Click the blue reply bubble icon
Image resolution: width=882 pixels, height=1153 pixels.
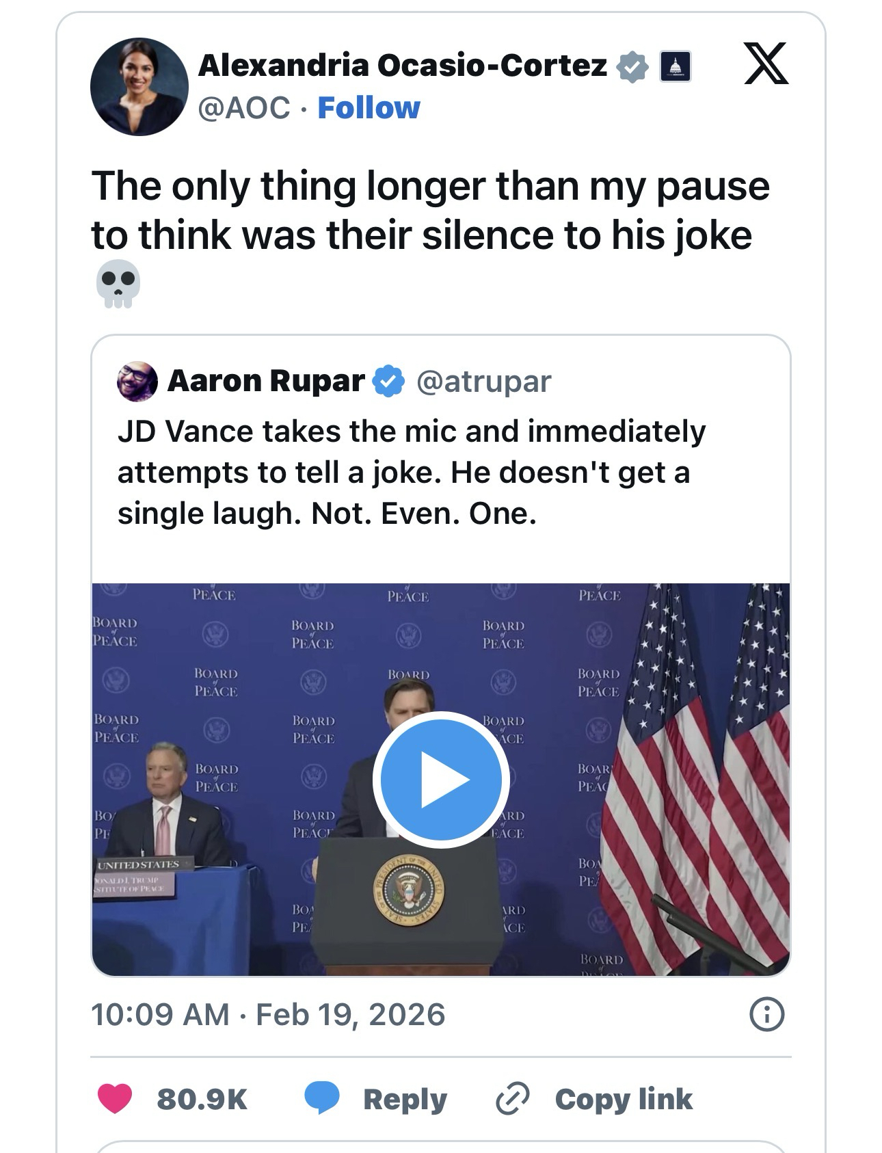[x=321, y=1099]
